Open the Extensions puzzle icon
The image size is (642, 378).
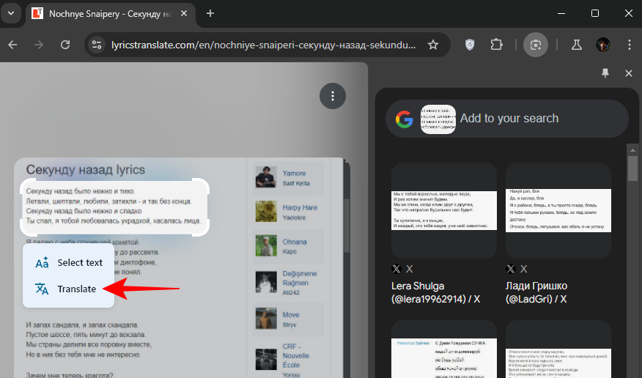496,45
